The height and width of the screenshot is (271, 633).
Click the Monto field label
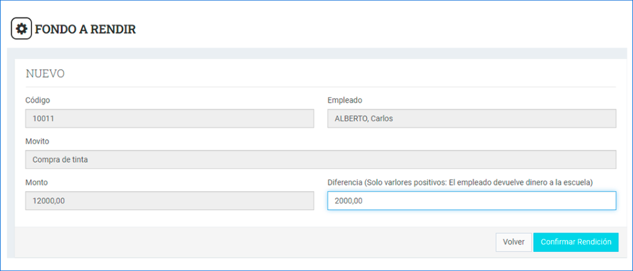coord(36,183)
